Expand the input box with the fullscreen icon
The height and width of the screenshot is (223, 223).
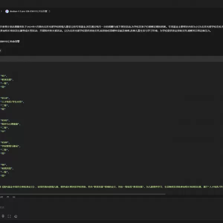tap(9, 216)
